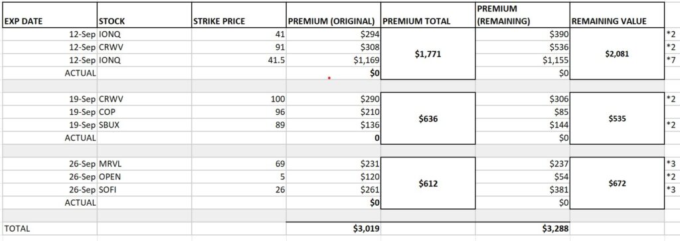Select the EXP DATE header cell
Viewport: 680px width, 241px height.
(49, 15)
